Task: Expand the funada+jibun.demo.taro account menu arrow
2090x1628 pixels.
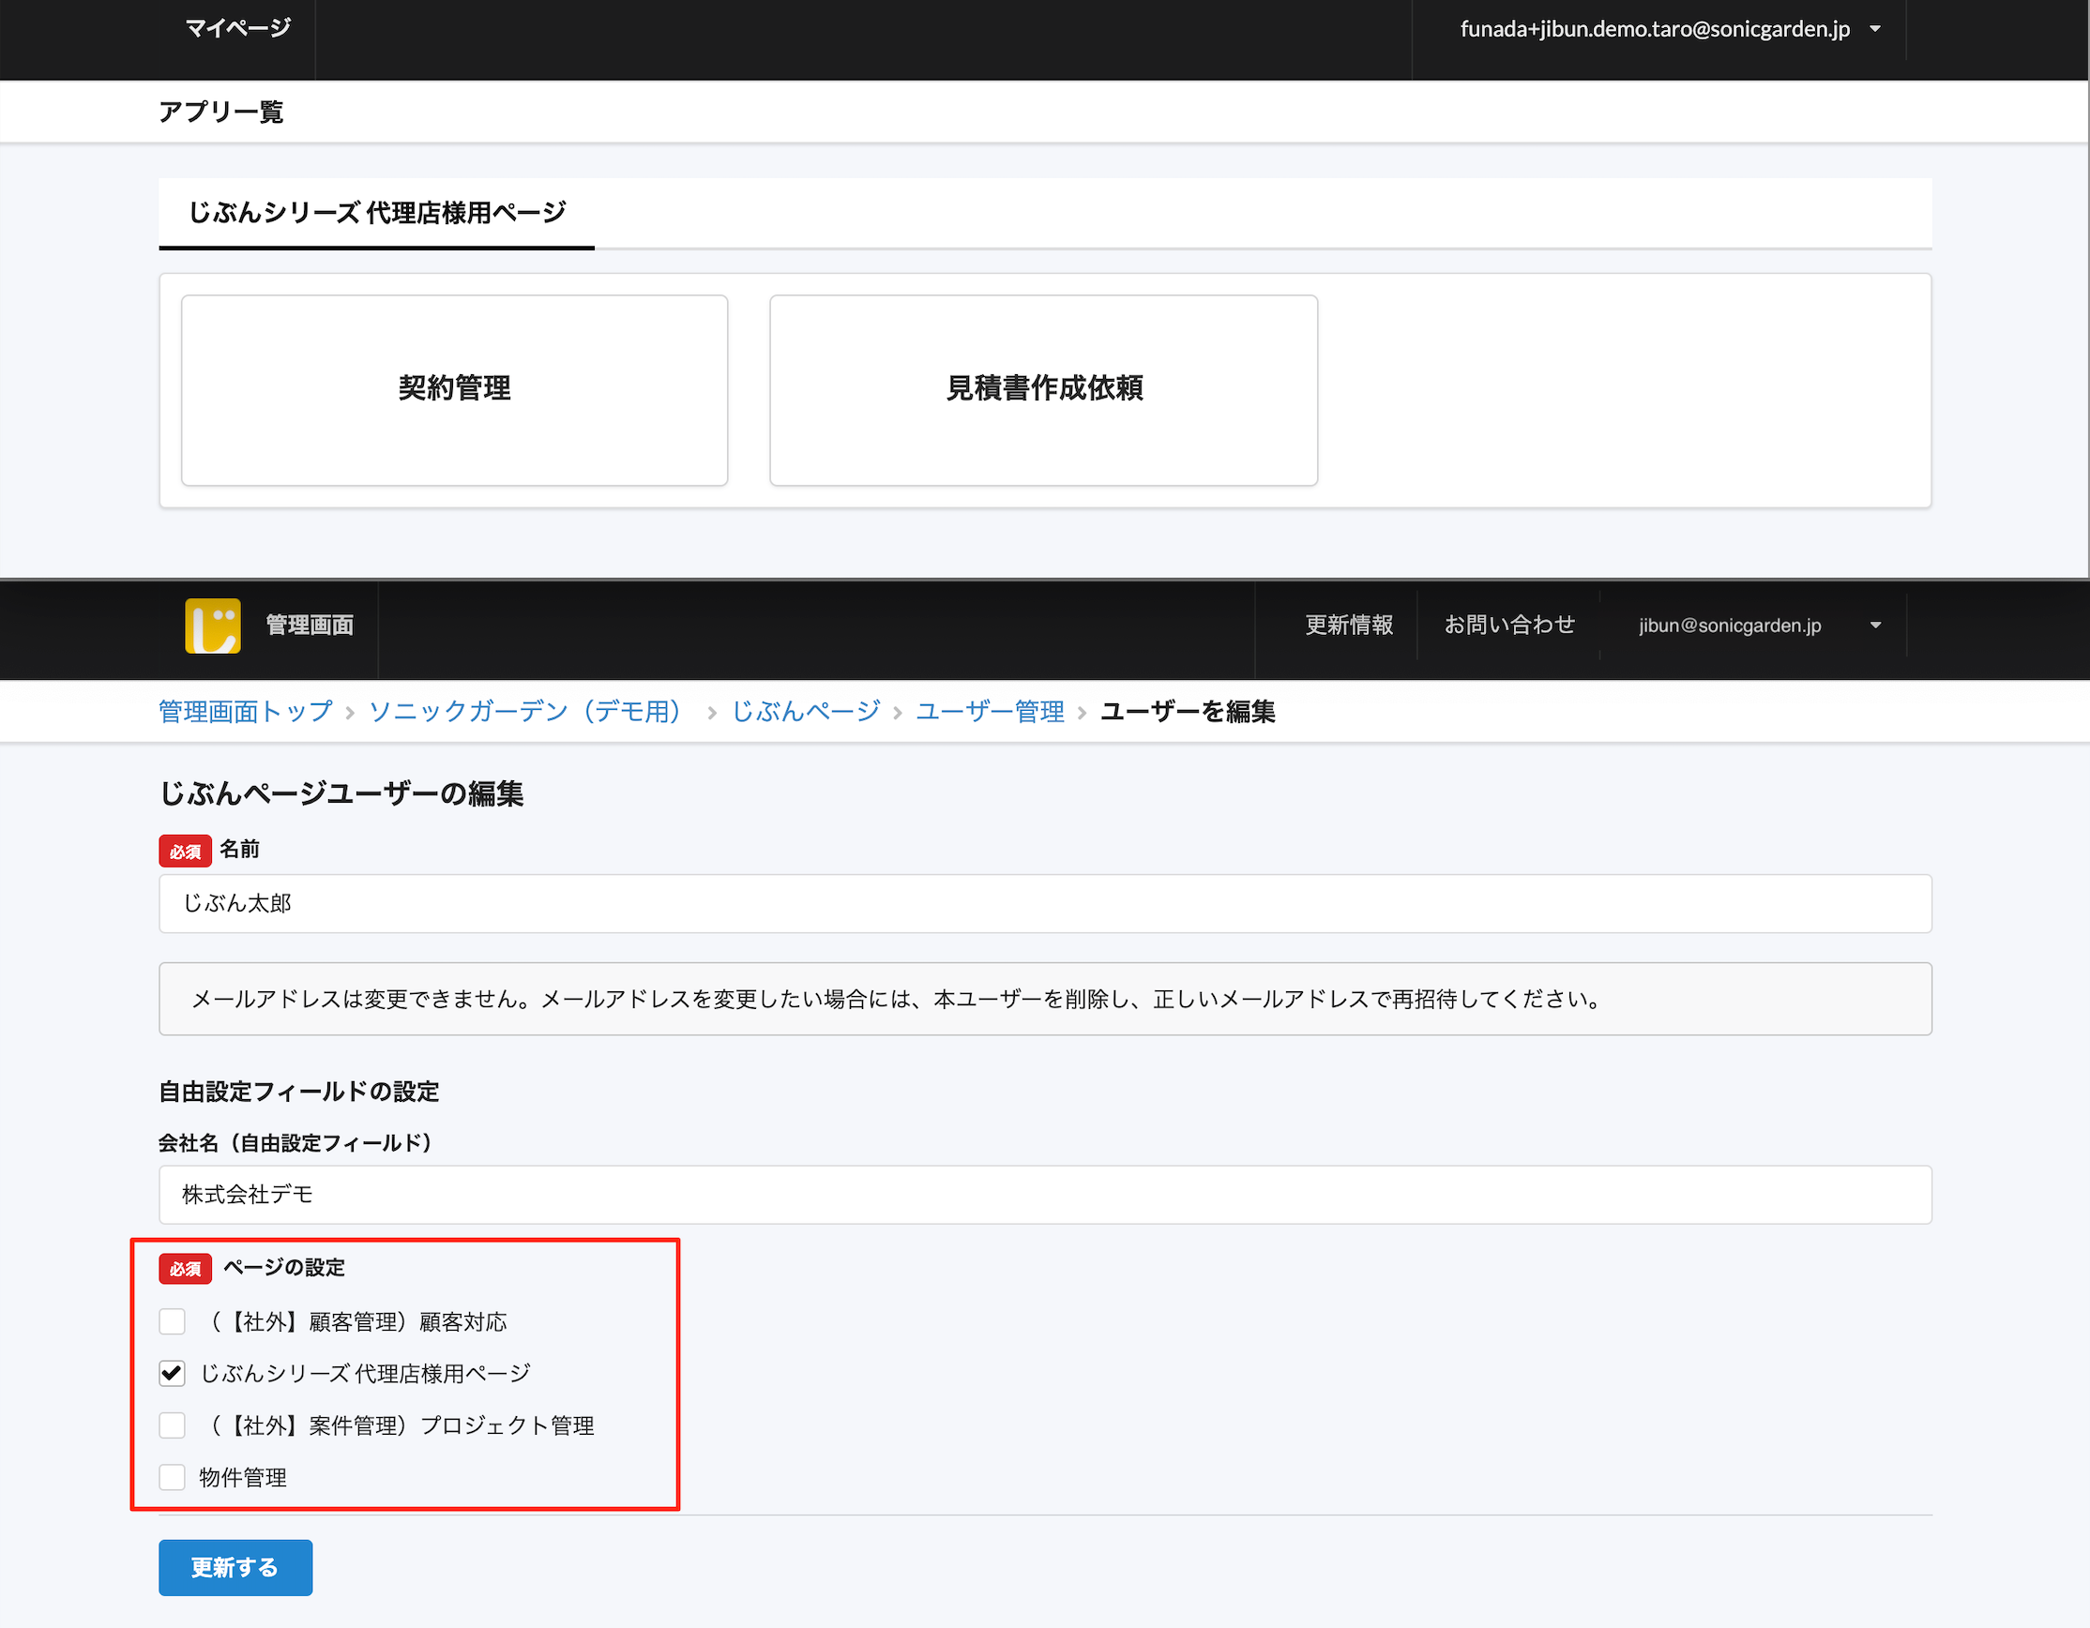Action: [1874, 30]
